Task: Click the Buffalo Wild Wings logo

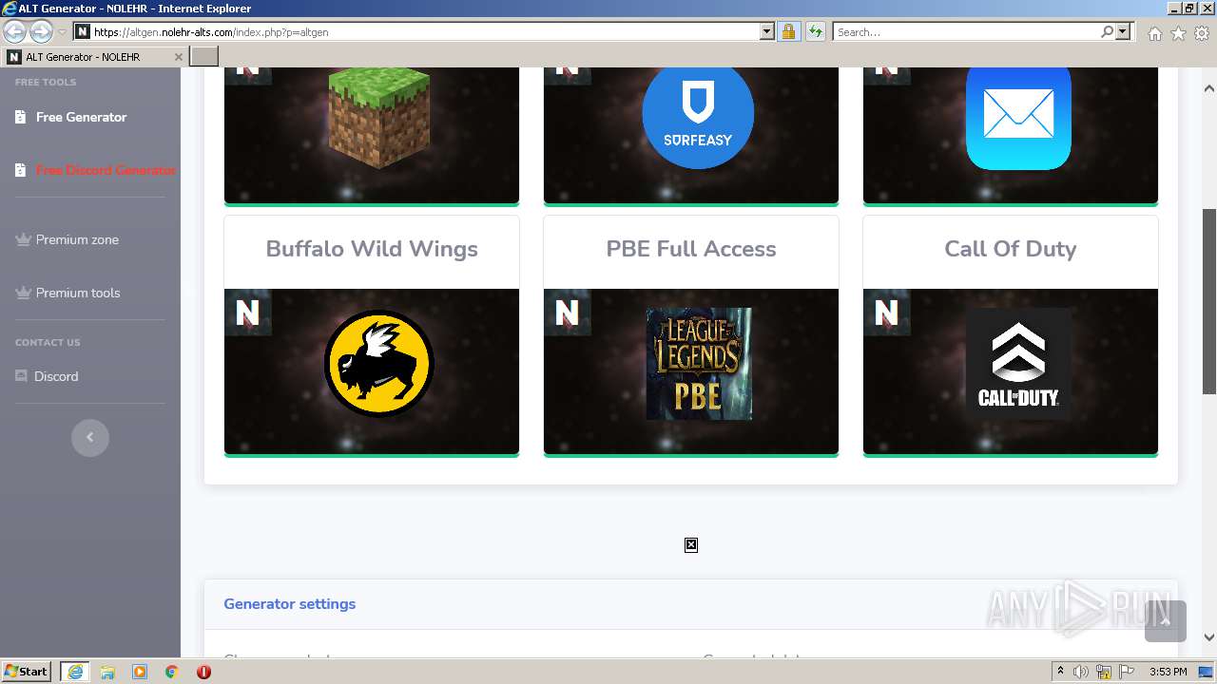Action: 378,363
